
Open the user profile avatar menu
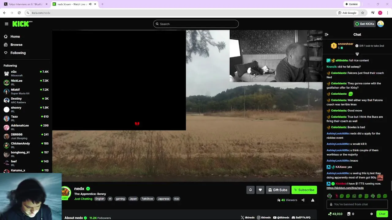[381, 24]
